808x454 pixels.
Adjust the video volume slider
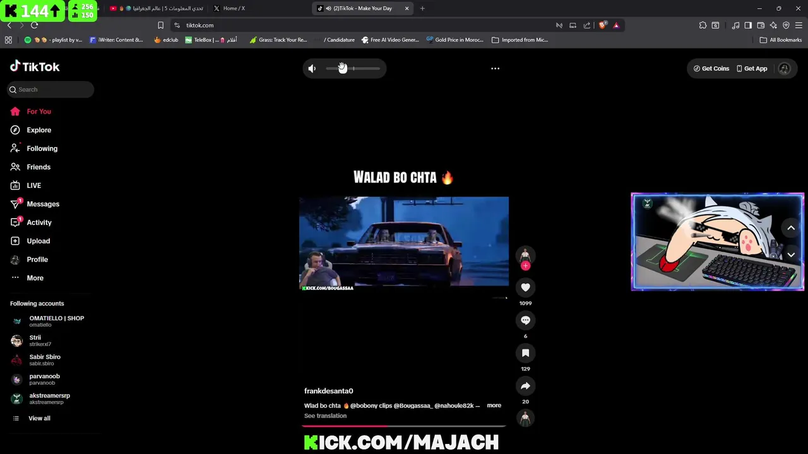point(353,68)
